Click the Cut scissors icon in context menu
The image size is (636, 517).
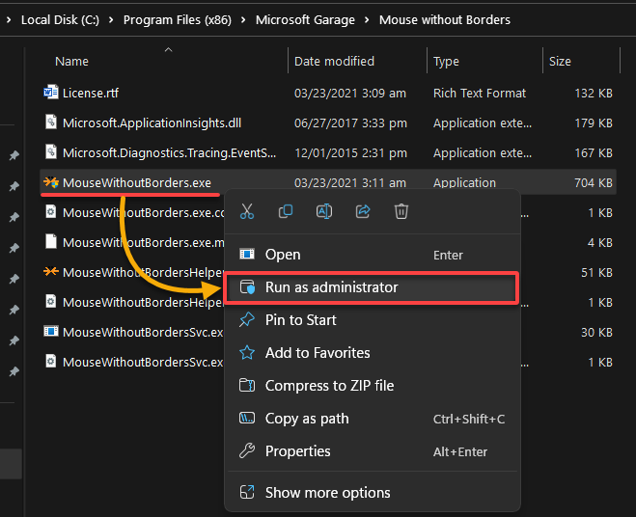click(247, 211)
